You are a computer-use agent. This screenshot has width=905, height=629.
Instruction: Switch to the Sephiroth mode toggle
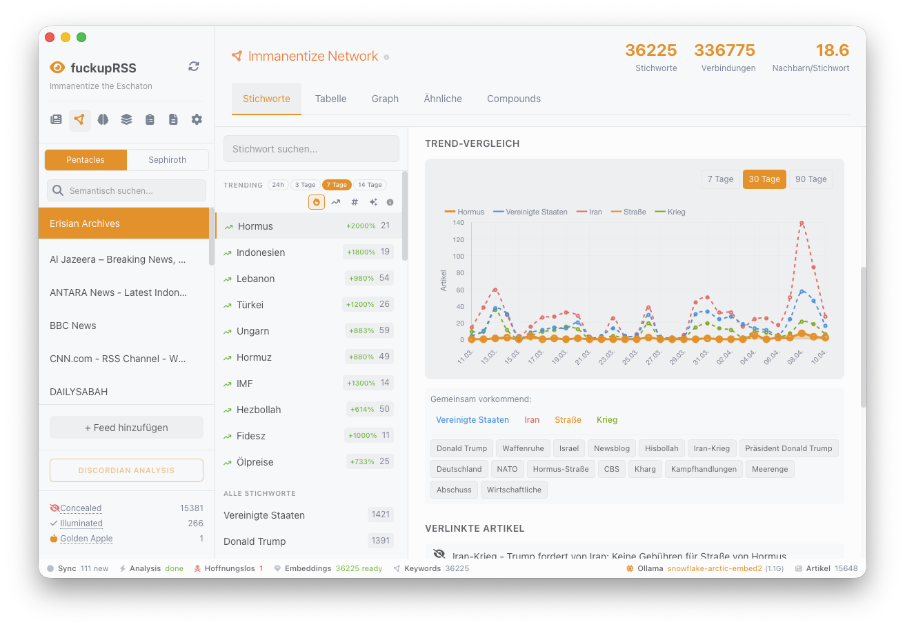tap(167, 159)
